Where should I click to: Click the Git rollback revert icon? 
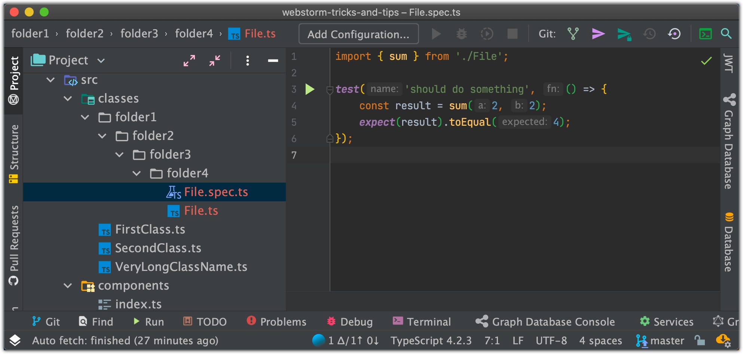click(674, 34)
